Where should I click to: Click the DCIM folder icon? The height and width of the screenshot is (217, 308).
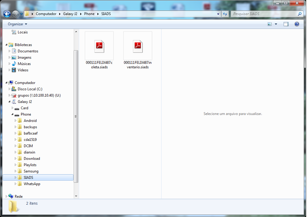coord(20,146)
